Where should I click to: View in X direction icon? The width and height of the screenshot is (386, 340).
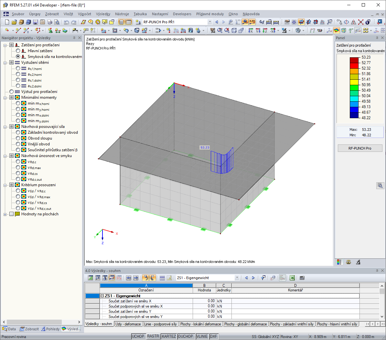pos(251,30)
